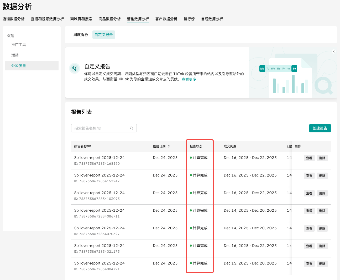Go to 直播和视频数据分析 tab
The image size is (340, 280).
(47, 19)
